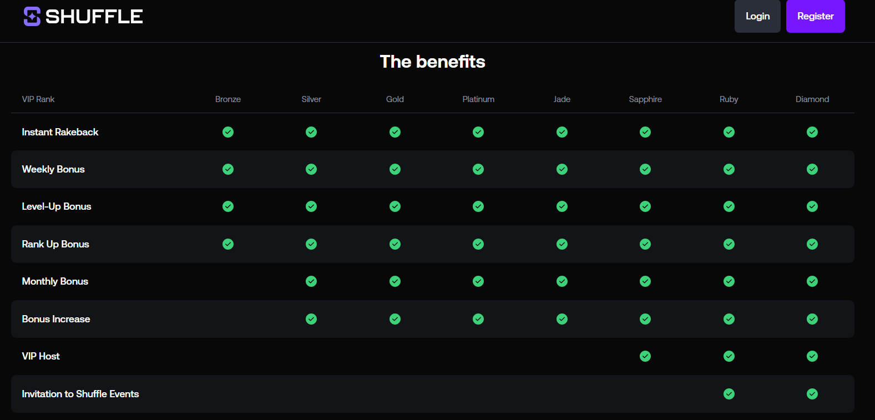The width and height of the screenshot is (875, 420).
Task: Click Instant Rakeback checkmark under Diamond
Action: [812, 132]
